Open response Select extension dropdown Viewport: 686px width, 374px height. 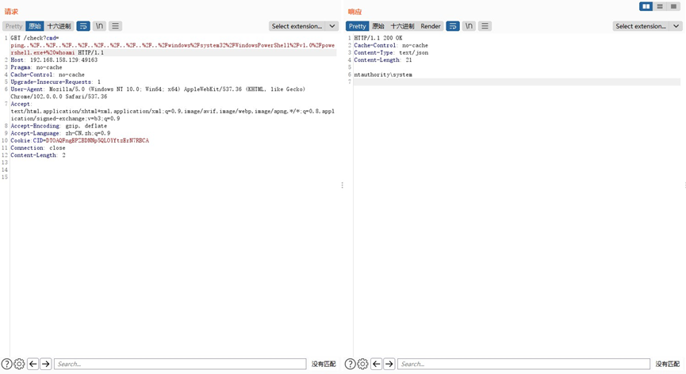click(647, 26)
